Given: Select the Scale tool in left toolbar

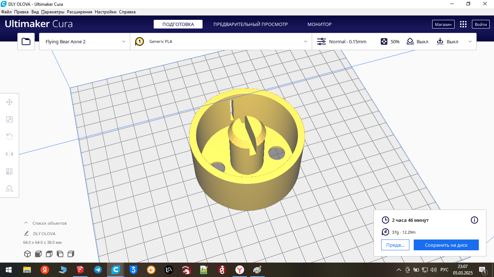Looking at the screenshot, I should click(9, 119).
